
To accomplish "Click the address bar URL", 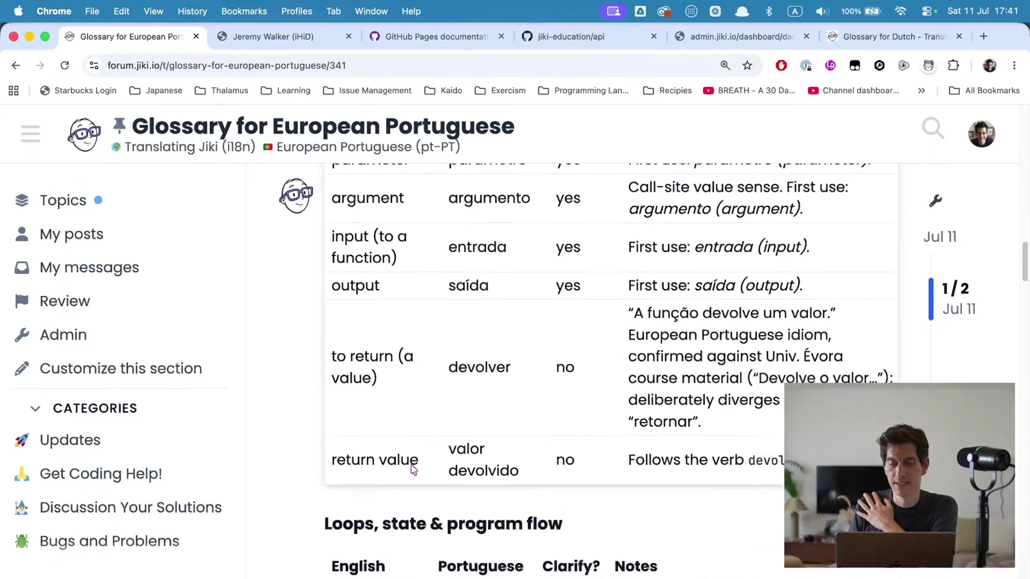I will tap(227, 65).
